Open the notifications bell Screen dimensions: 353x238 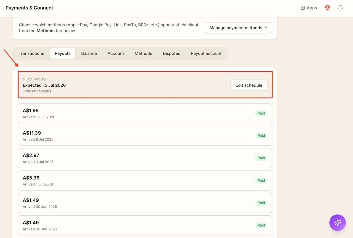click(341, 8)
